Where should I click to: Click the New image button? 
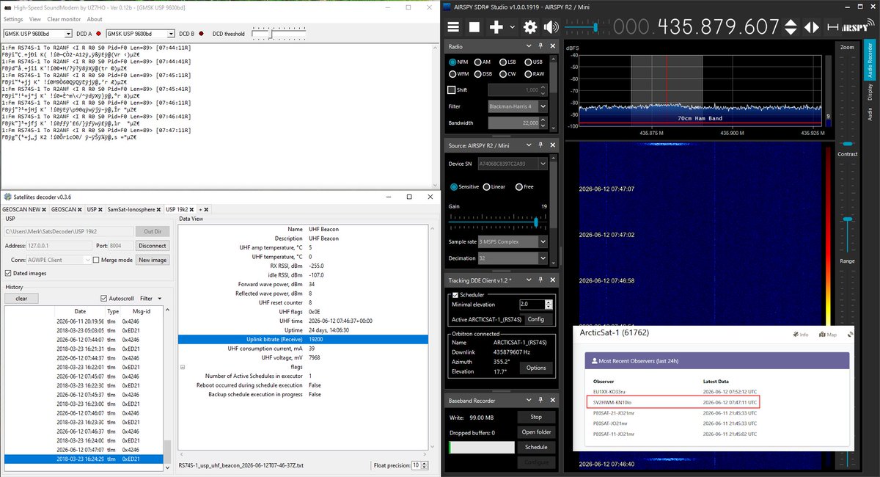153,260
